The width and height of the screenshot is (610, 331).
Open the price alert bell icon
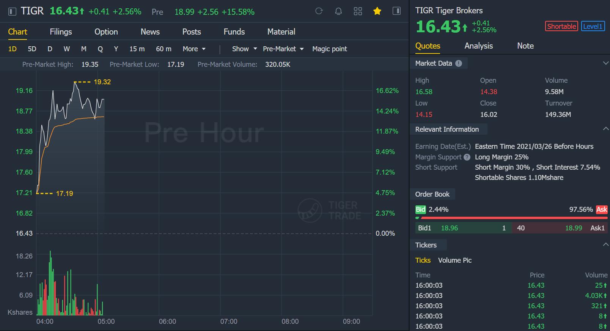[338, 11]
